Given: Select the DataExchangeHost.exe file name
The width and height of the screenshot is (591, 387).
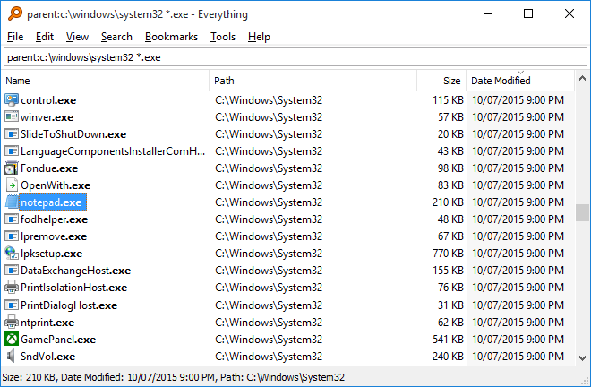Looking at the screenshot, I should pyautogui.click(x=76, y=270).
